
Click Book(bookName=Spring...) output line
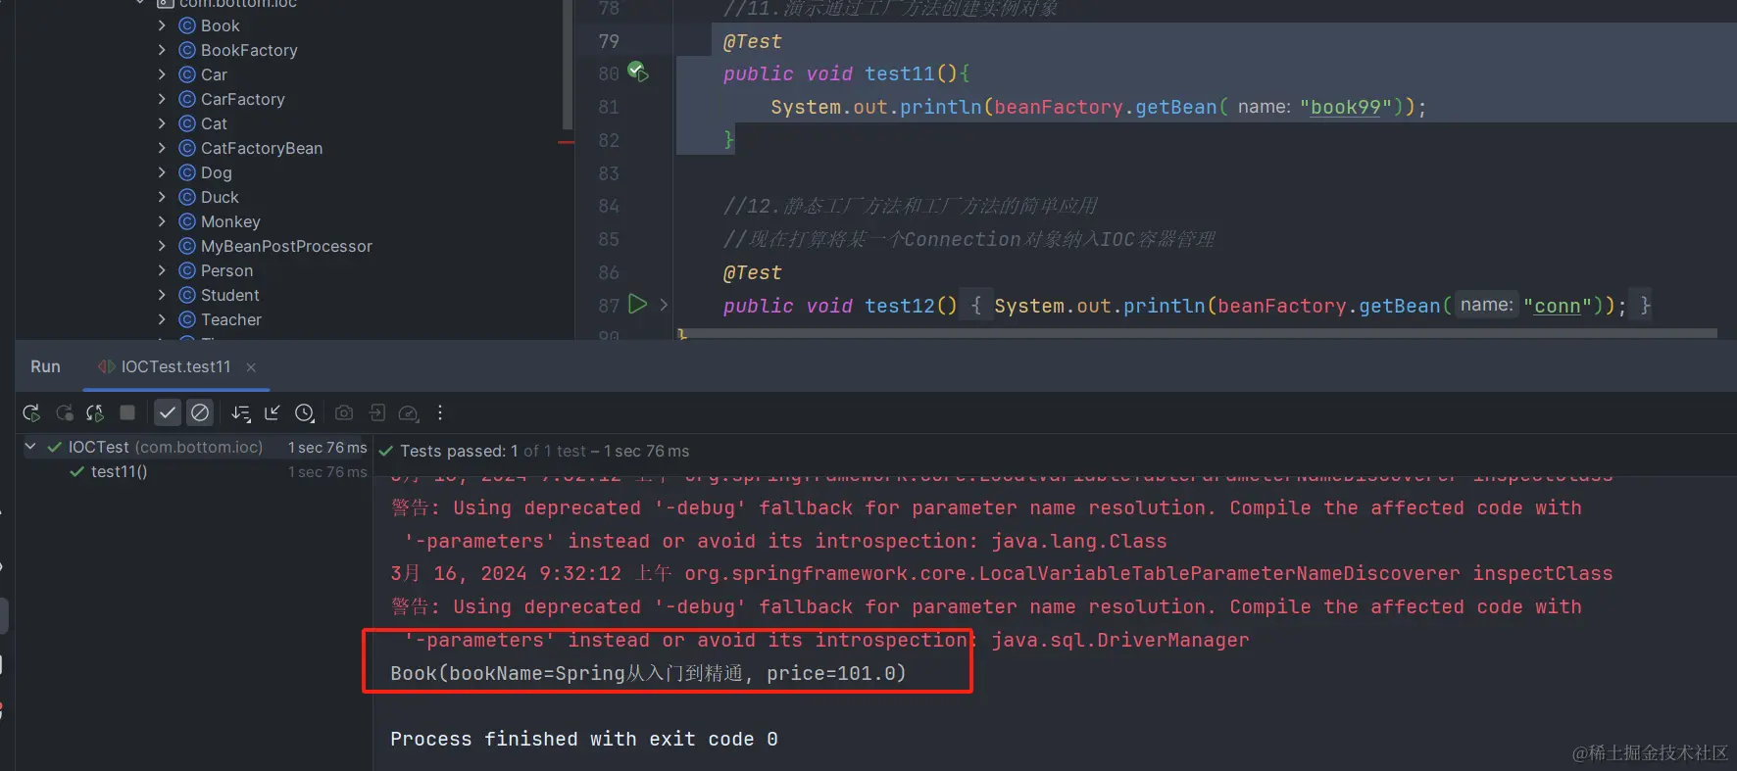(x=648, y=673)
